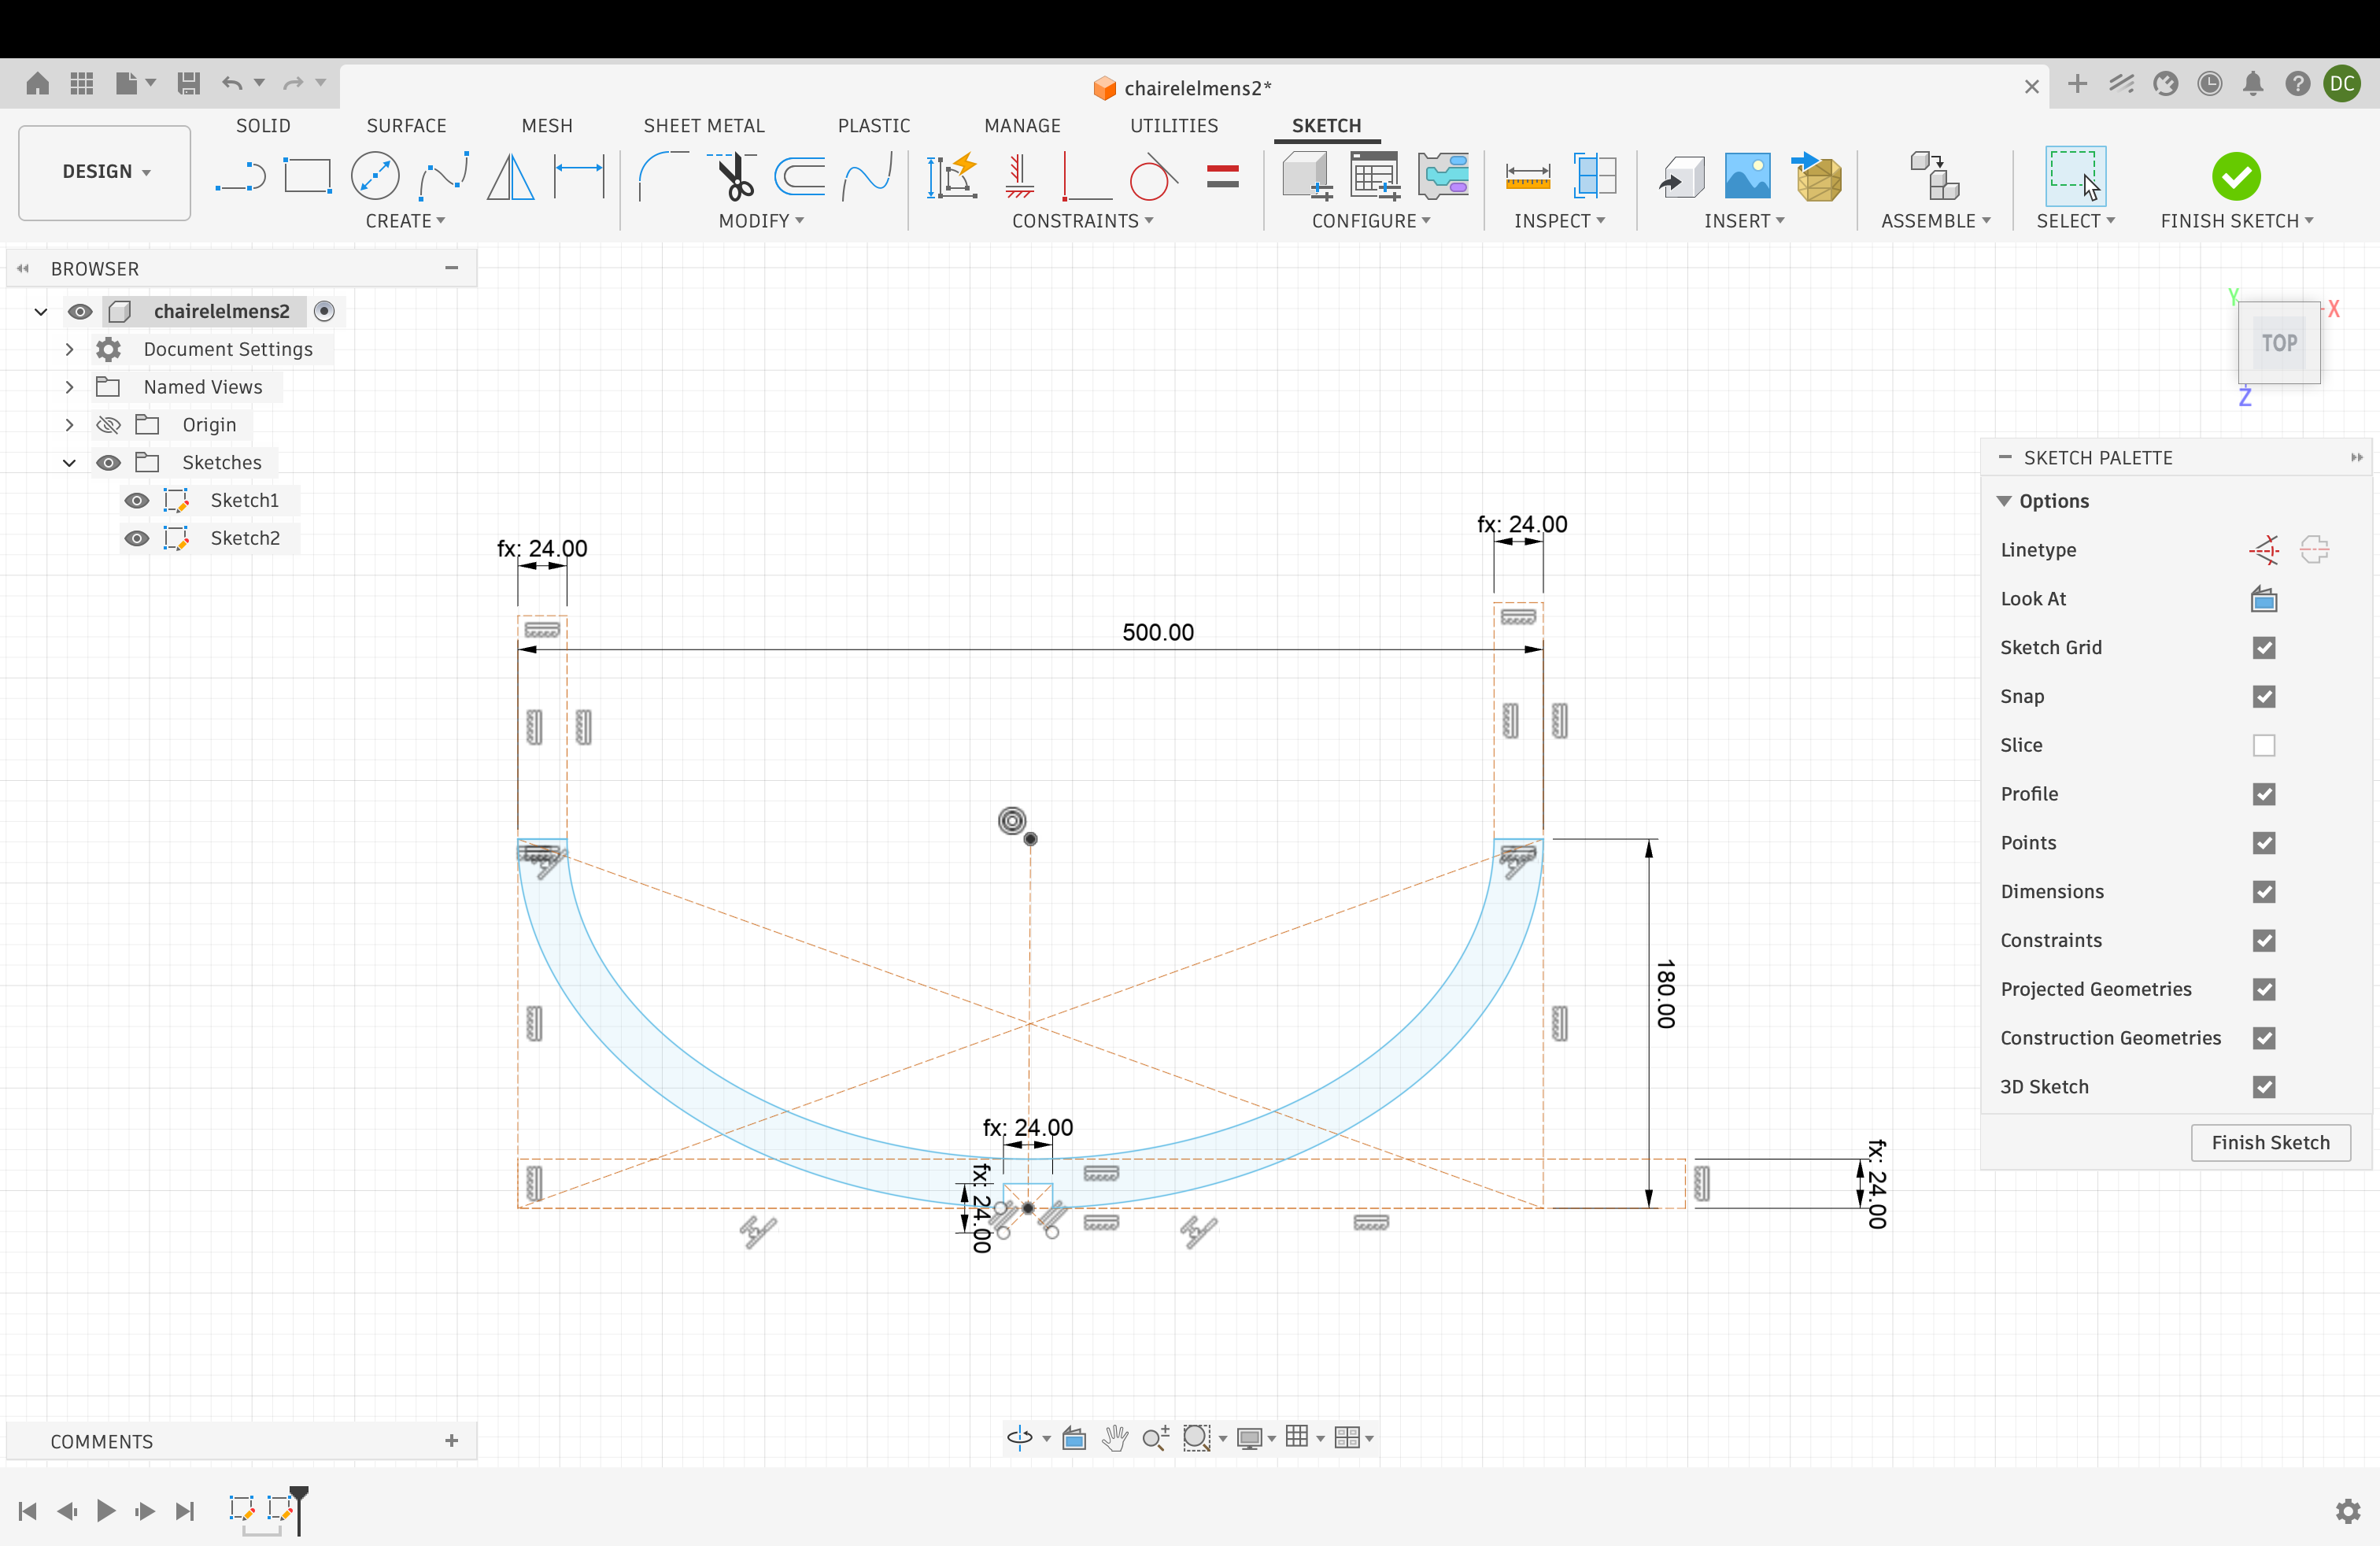The width and height of the screenshot is (2380, 1546).
Task: Select the Offset tool
Action: [799, 177]
